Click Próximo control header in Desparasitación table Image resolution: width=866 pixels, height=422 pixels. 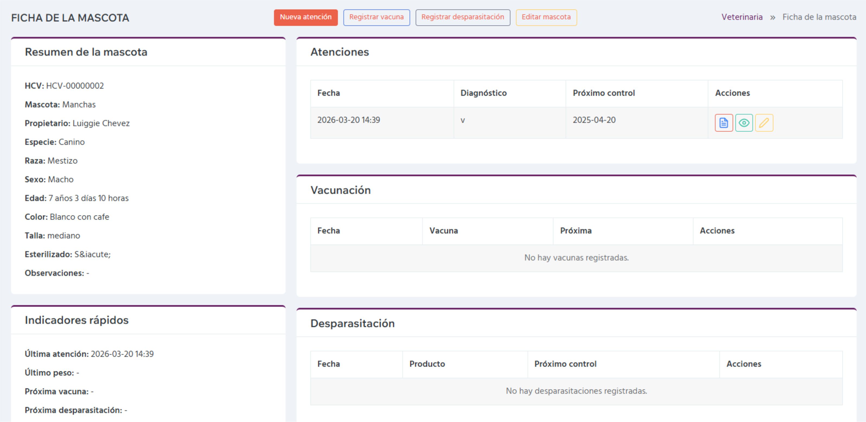point(565,364)
